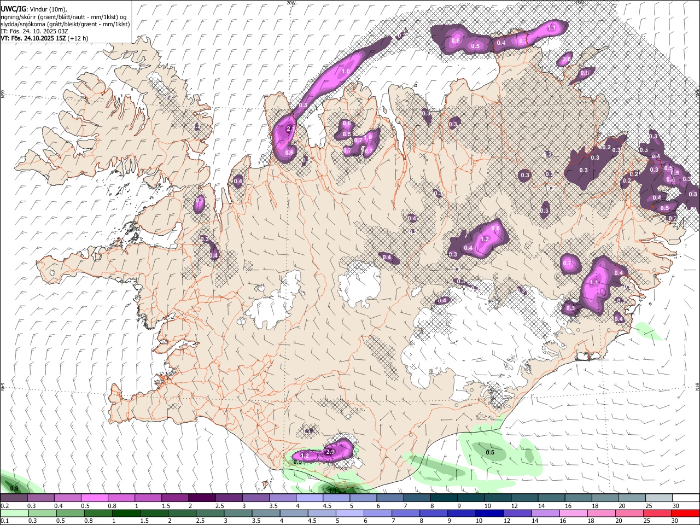Pick the red rain swatch between 25 and 30

(x=658, y=513)
